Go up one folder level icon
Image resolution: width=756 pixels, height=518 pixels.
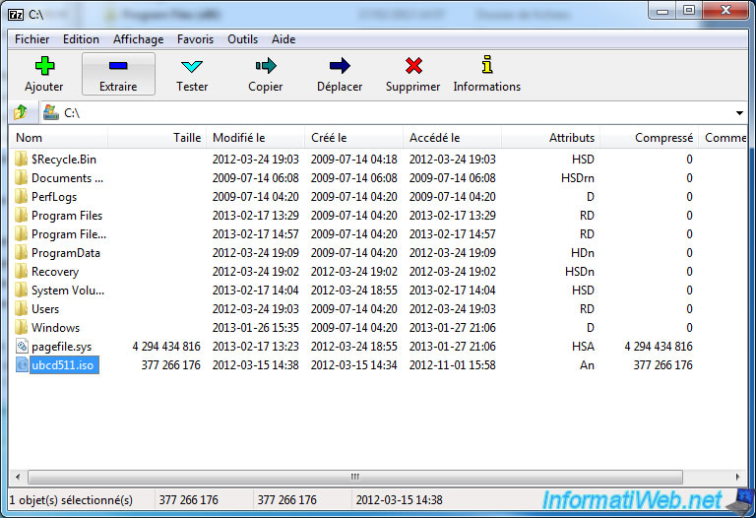click(20, 113)
